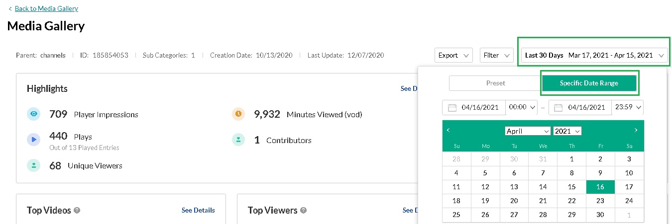
Task: Follow the Back to Media Gallery link
Action: [x=46, y=8]
